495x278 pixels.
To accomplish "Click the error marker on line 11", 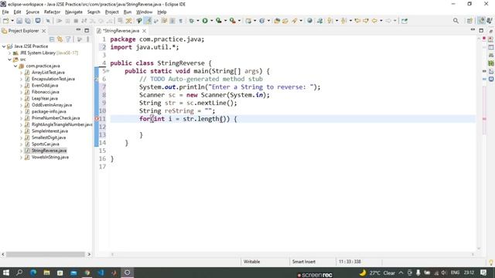I will click(x=97, y=119).
